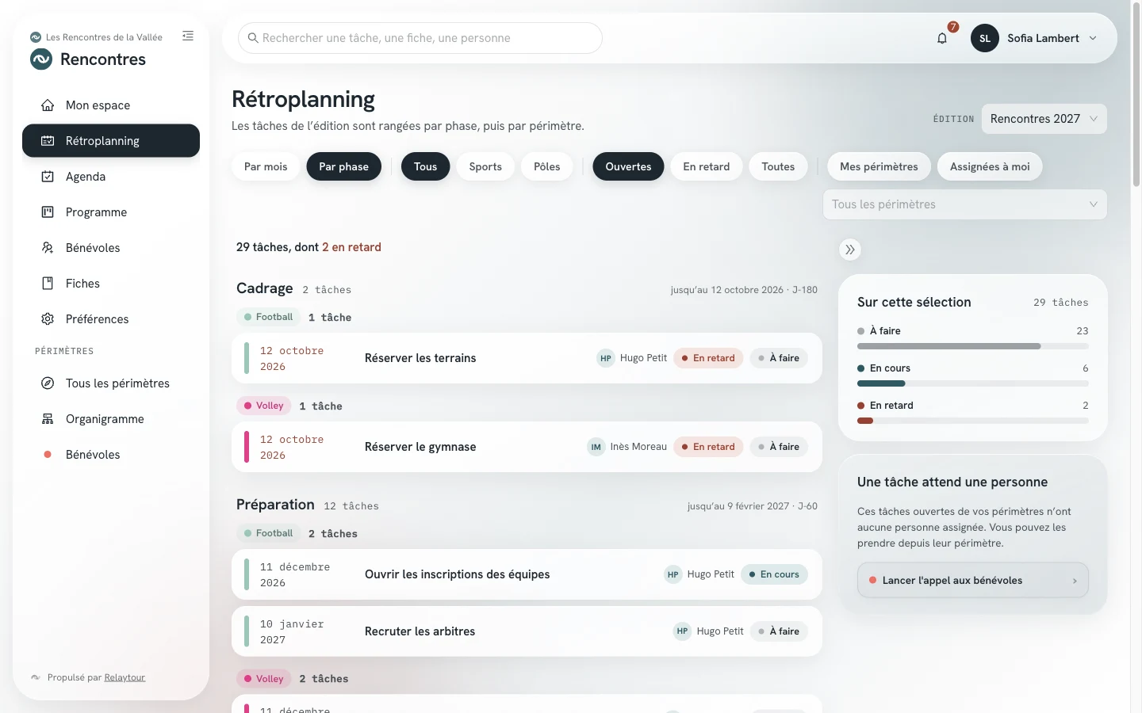1142x713 pixels.
Task: Collapse the sidebar with the menu icon
Action: click(x=188, y=36)
